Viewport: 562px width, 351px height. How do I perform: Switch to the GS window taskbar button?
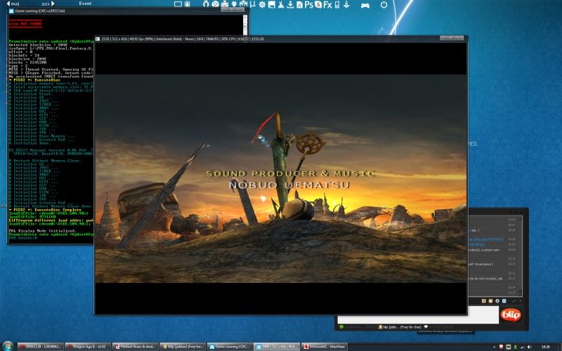277,346
